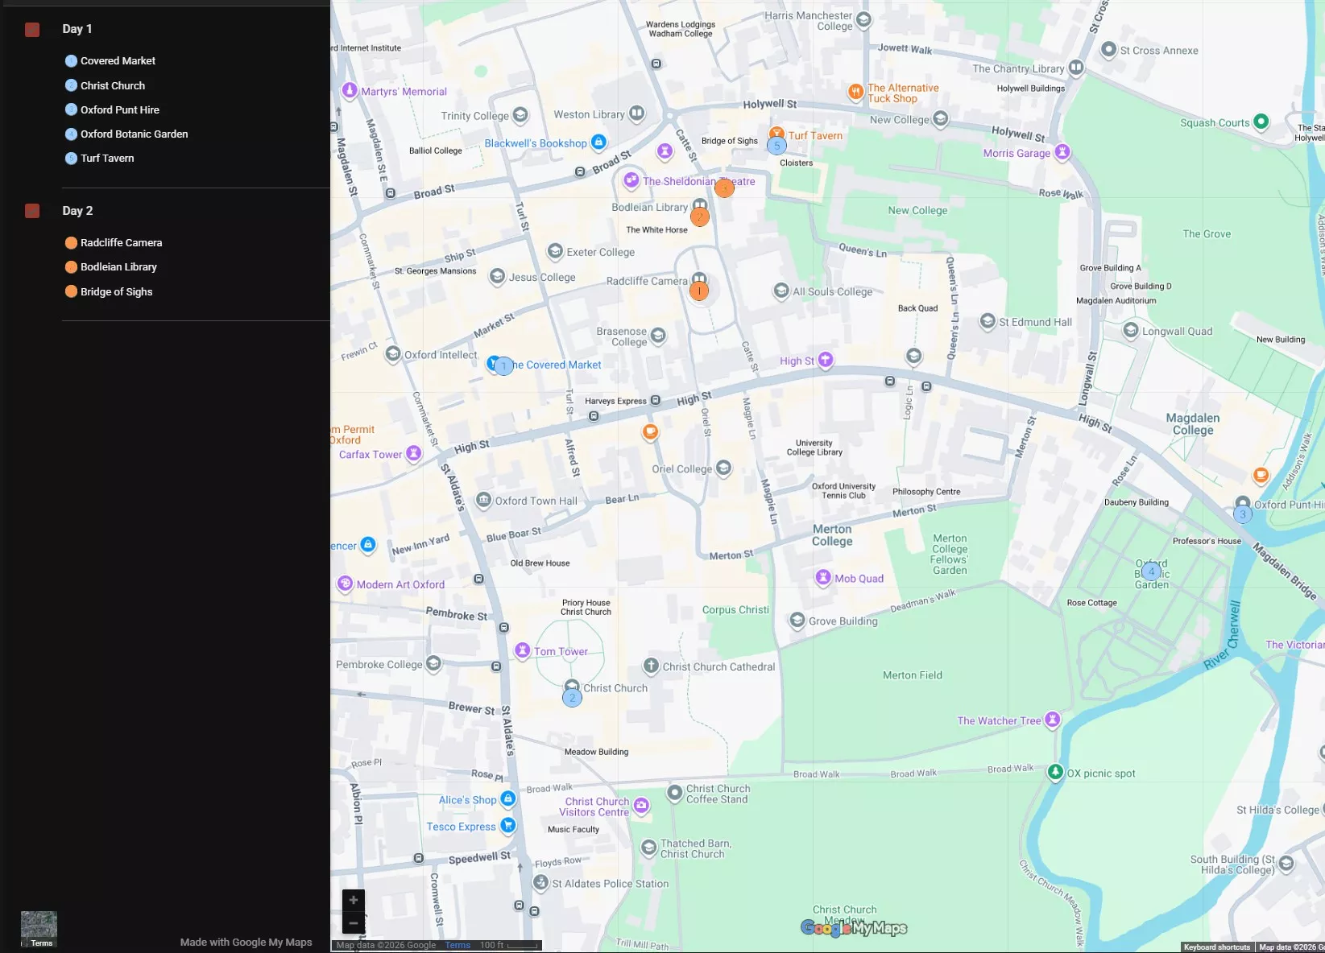Click All Souls College icon

coord(781,291)
